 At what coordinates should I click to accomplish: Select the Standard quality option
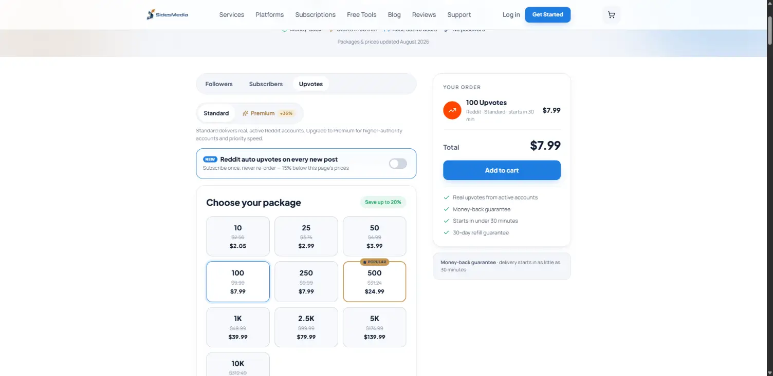216,113
